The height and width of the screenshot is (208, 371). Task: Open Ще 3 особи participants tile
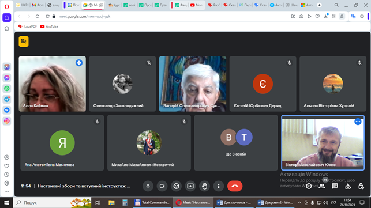tap(236, 142)
